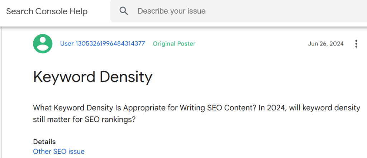Click the 'still matter for SEO rankings?' line
367x158 pixels.
(x=84, y=119)
